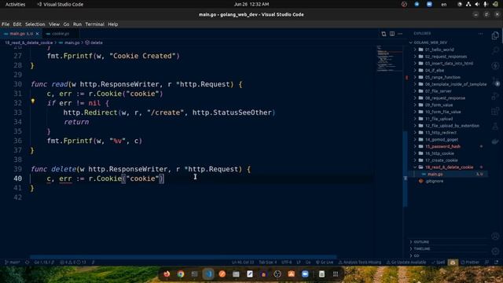Viewport: 503px width, 283px height.
Task: Click the clock in top bar
Action: tap(251, 4)
